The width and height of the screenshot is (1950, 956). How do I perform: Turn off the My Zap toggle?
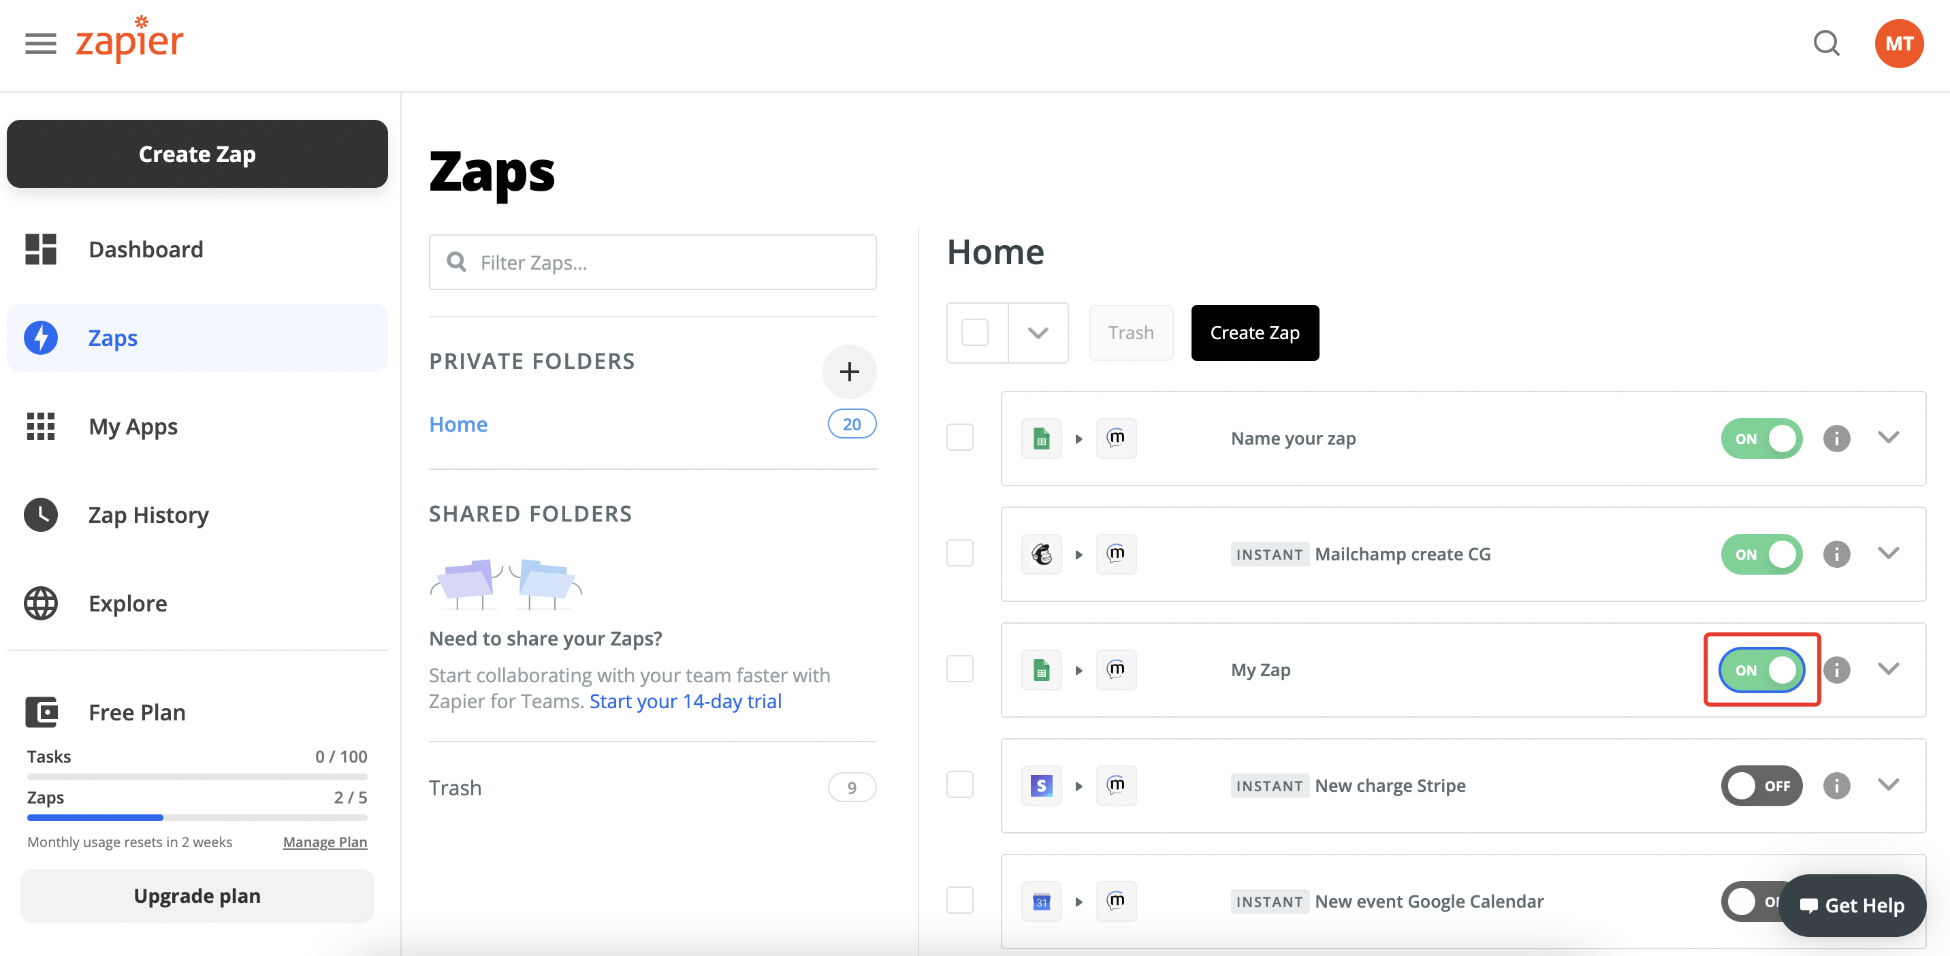pyautogui.click(x=1761, y=669)
